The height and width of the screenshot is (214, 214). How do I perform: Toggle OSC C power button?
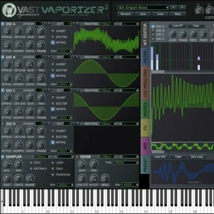click(3, 90)
